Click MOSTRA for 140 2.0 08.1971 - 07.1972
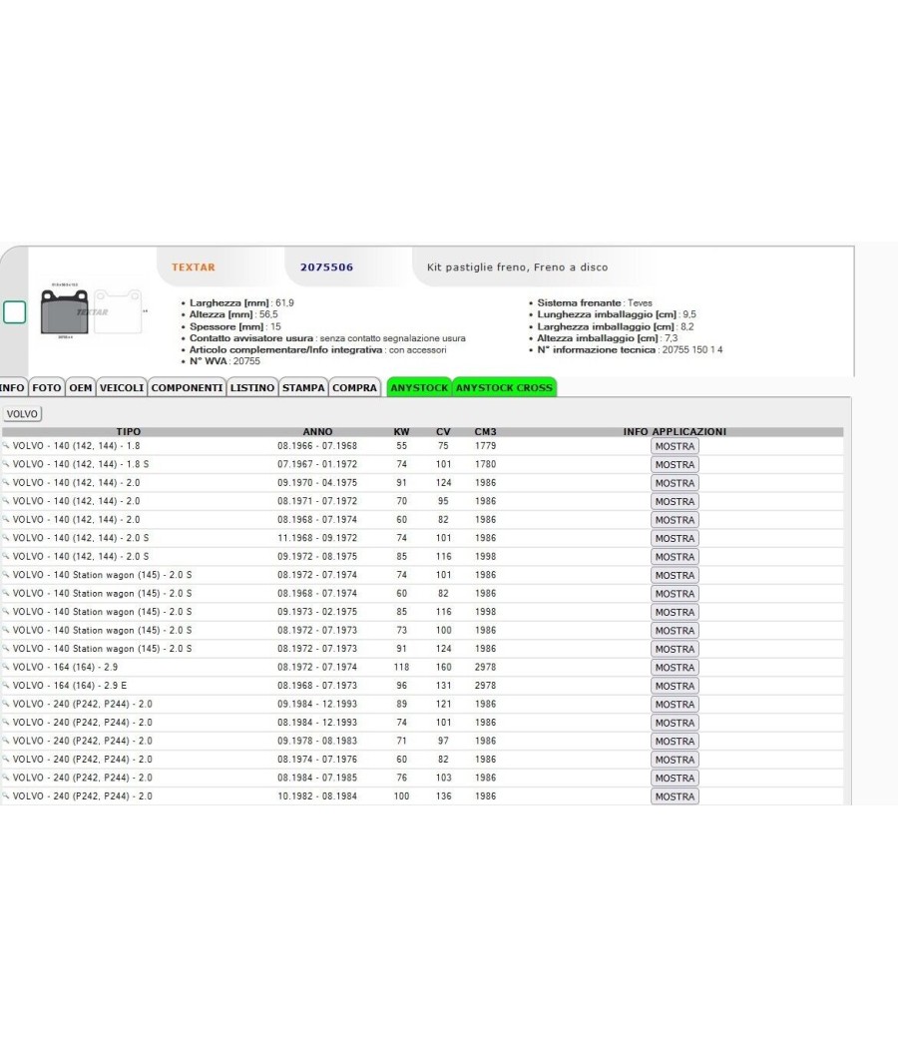Viewport: 898px width, 1048px height. point(674,501)
